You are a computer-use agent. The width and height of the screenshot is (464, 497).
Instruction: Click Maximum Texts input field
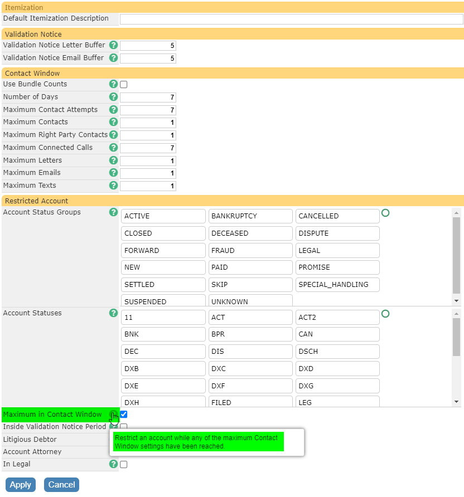tap(148, 186)
